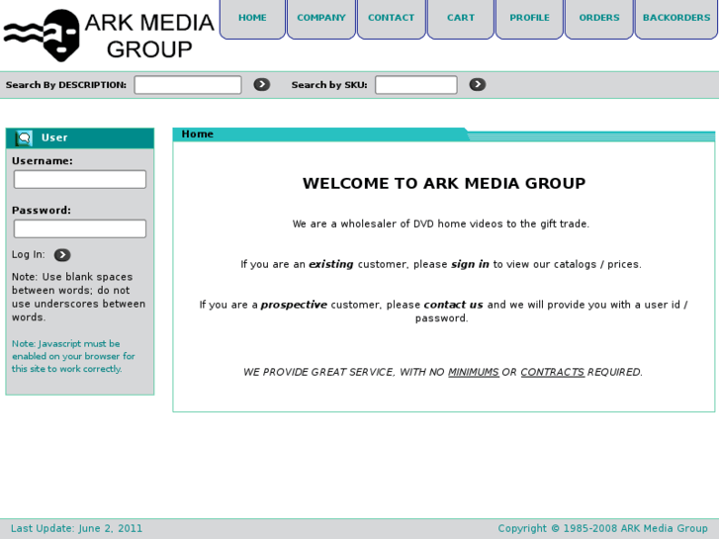
Task: Click the Log In arrow button
Action: (x=62, y=254)
